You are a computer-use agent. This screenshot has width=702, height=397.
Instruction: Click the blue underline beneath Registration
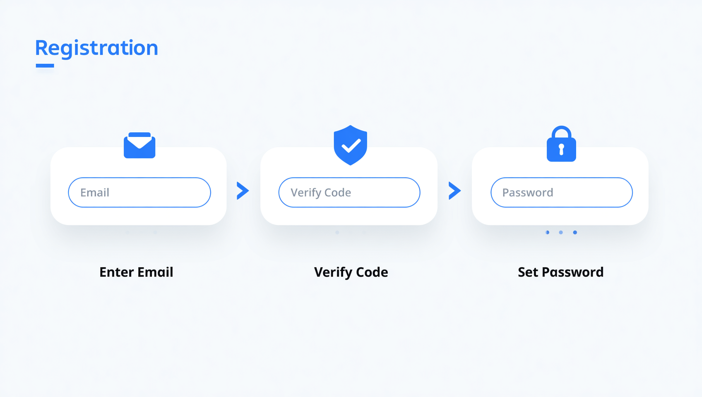pyautogui.click(x=45, y=65)
